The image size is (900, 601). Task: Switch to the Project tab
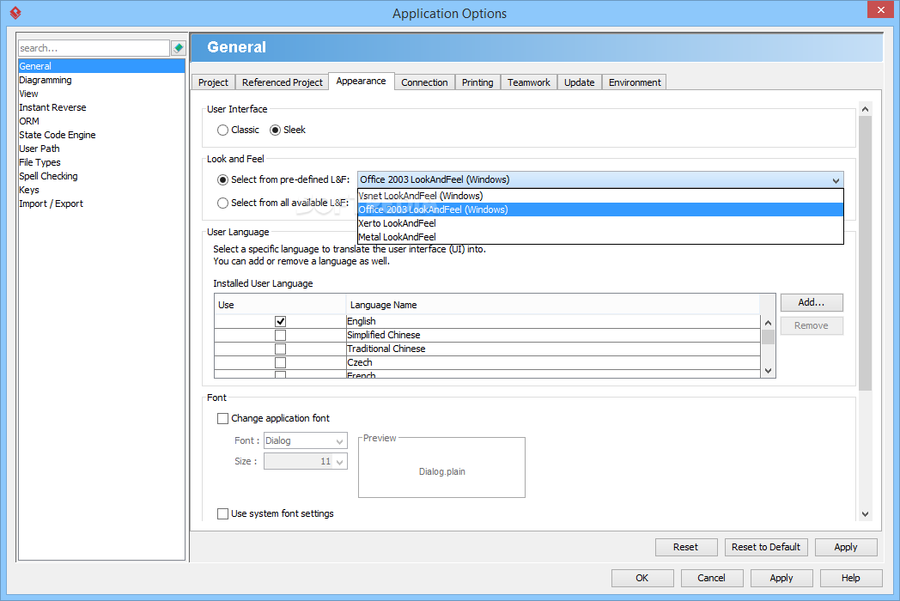click(x=213, y=82)
